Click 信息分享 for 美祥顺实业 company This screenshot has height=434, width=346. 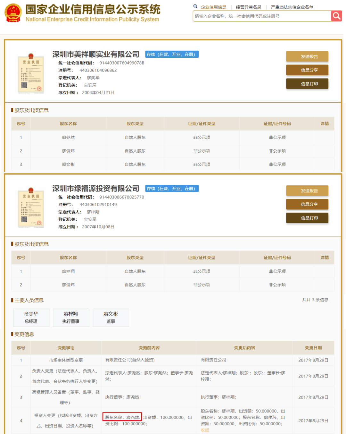click(x=307, y=70)
